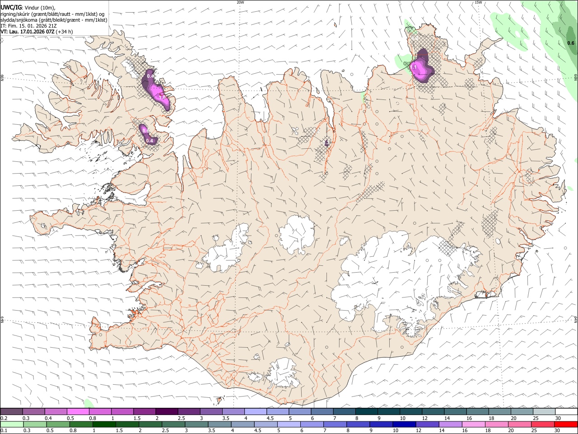
Task: Select the top-row legend swatch for 0.4
Action: click(56, 411)
